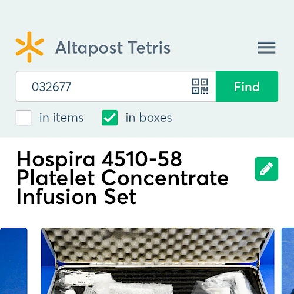Click the 'Platelet Concentrate' line of the title
The height and width of the screenshot is (294, 294).
tap(123, 178)
